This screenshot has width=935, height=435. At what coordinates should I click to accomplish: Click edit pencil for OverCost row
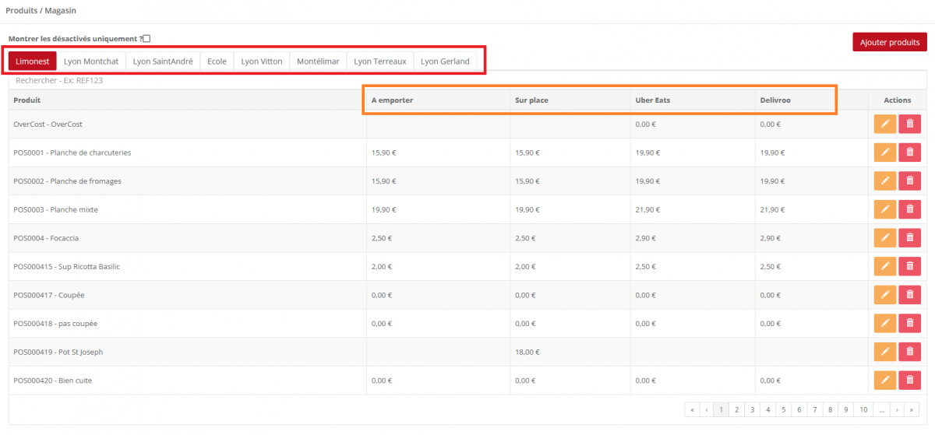pyautogui.click(x=884, y=125)
